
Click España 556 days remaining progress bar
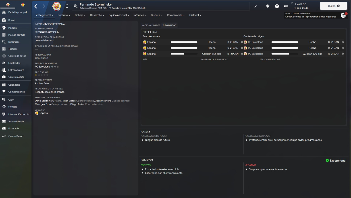(184, 54)
